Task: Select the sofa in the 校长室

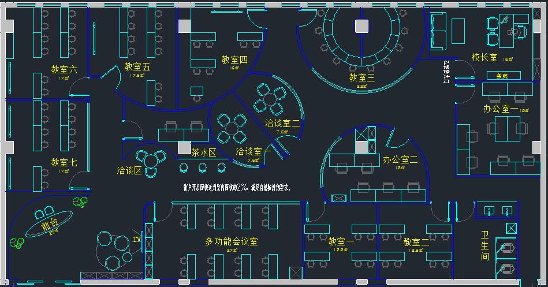Action: (439, 31)
